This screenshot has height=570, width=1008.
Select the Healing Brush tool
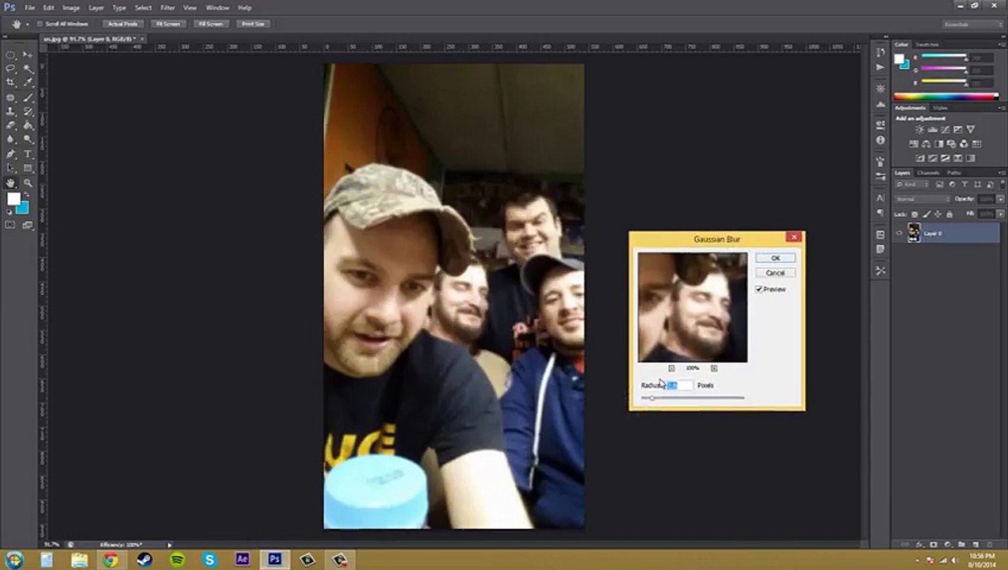[x=10, y=97]
